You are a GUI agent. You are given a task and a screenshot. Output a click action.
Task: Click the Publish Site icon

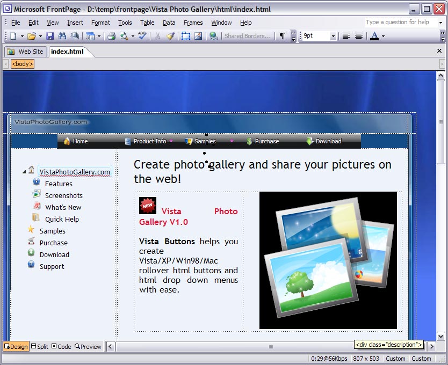(x=75, y=36)
